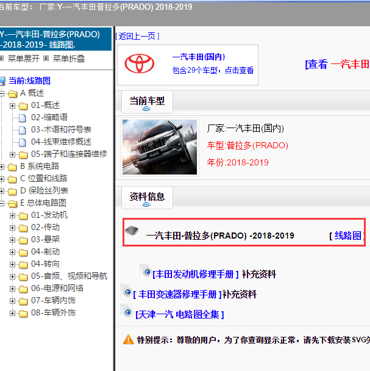Click the orange warning triangle icon

(129, 339)
